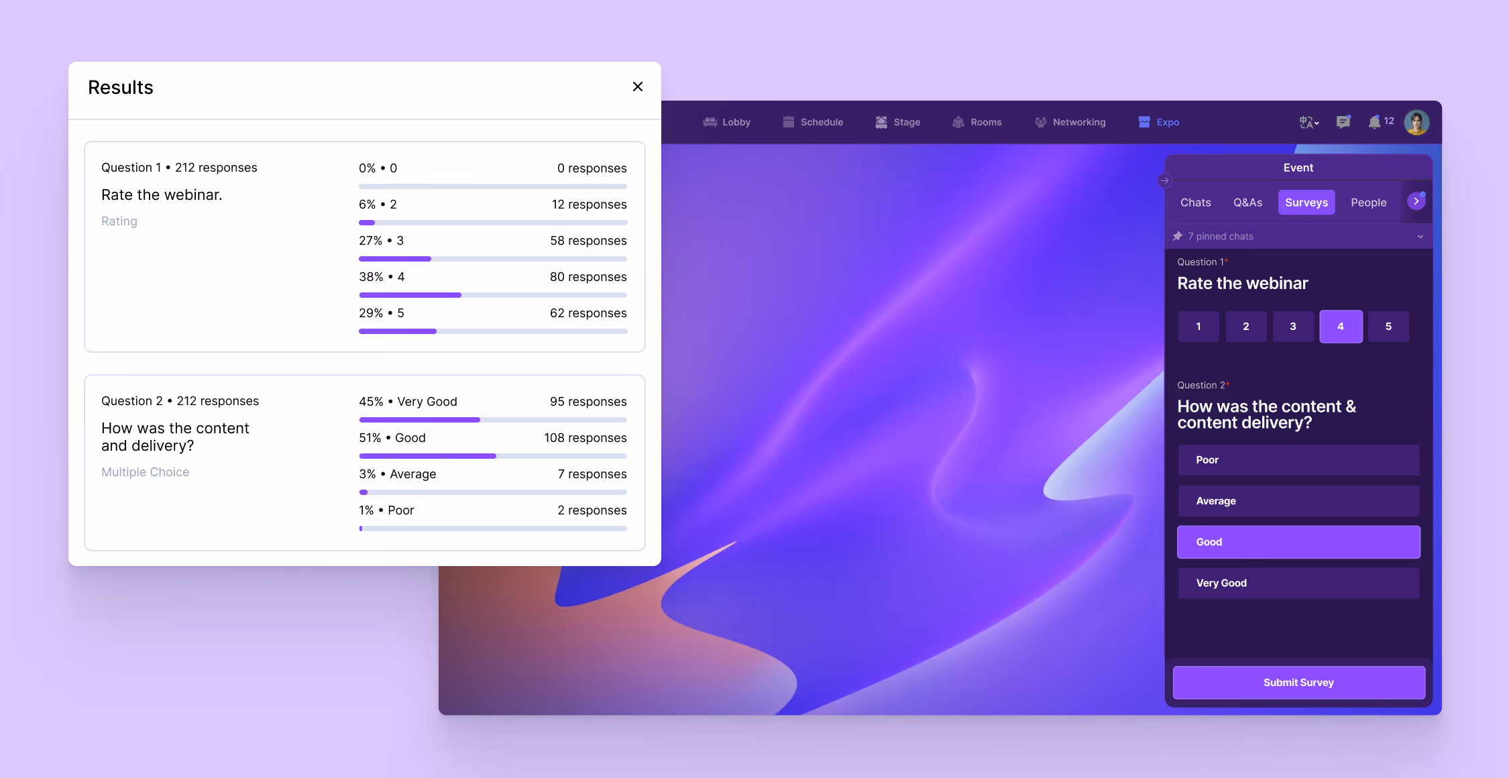
Task: Click the Lobby sofa icon
Action: pyautogui.click(x=710, y=122)
